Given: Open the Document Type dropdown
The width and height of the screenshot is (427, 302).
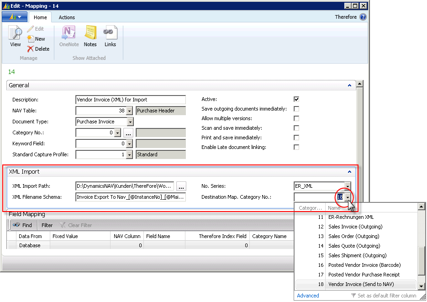Looking at the screenshot, I should pos(130,122).
